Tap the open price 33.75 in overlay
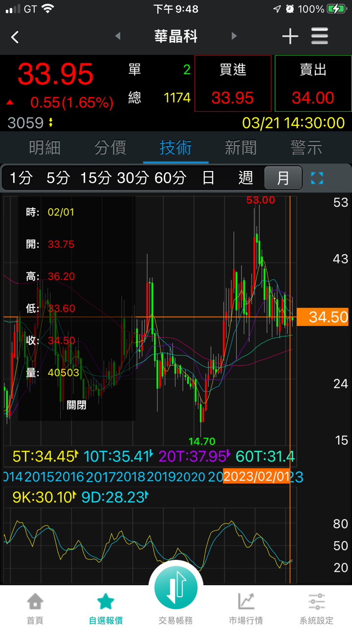The image size is (352, 627). (x=61, y=244)
